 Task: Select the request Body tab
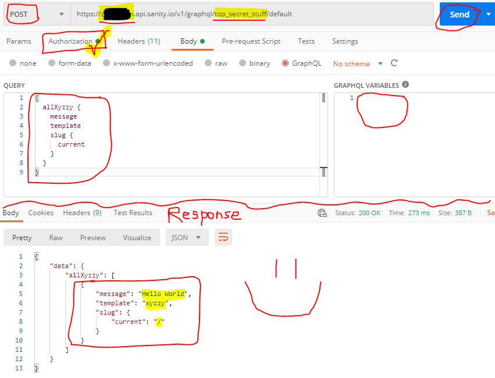point(193,41)
